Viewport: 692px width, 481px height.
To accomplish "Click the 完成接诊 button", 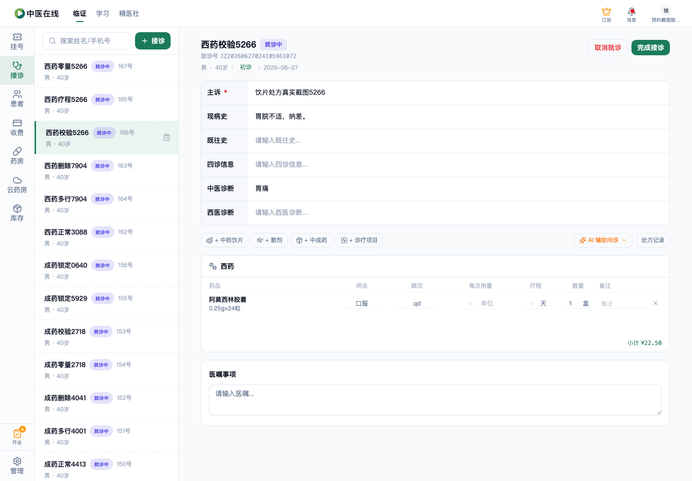I will [x=651, y=48].
